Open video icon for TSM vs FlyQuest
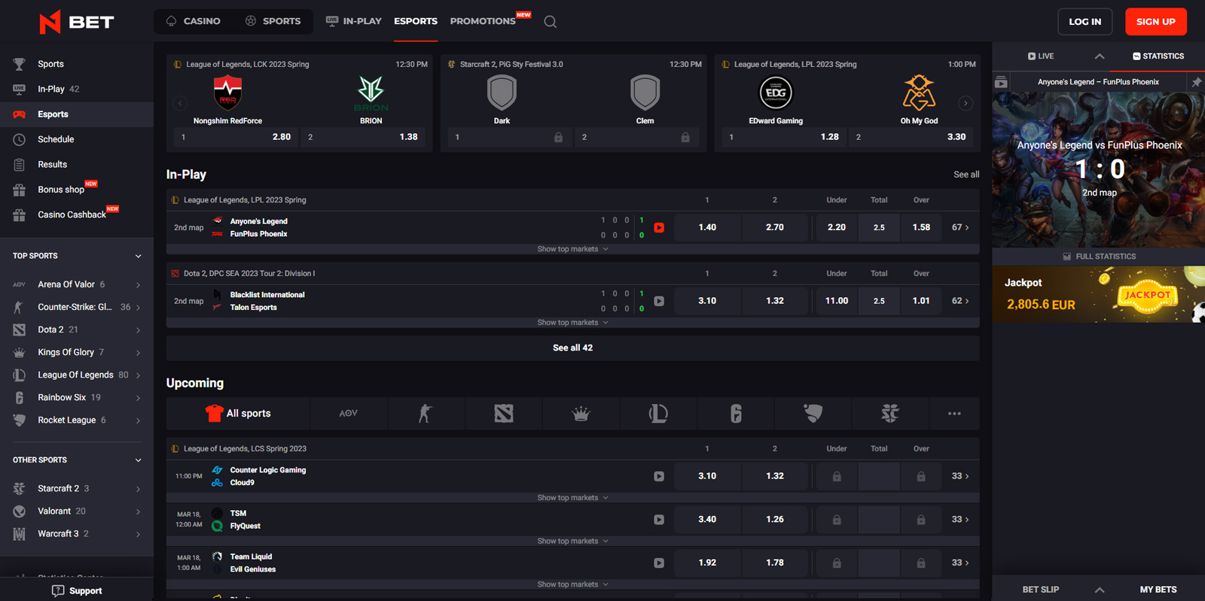This screenshot has width=1205, height=601. (659, 520)
